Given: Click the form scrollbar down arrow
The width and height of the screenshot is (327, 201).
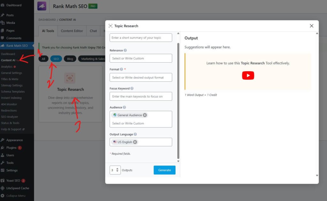Looking at the screenshot, I should tap(178, 161).
